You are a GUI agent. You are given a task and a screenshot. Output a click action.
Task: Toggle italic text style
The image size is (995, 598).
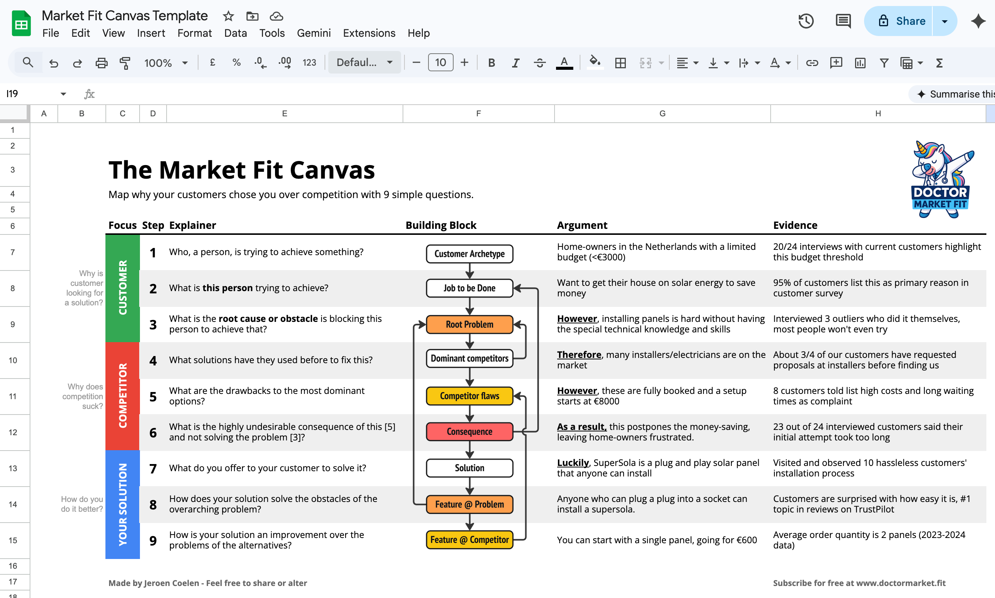pos(516,63)
